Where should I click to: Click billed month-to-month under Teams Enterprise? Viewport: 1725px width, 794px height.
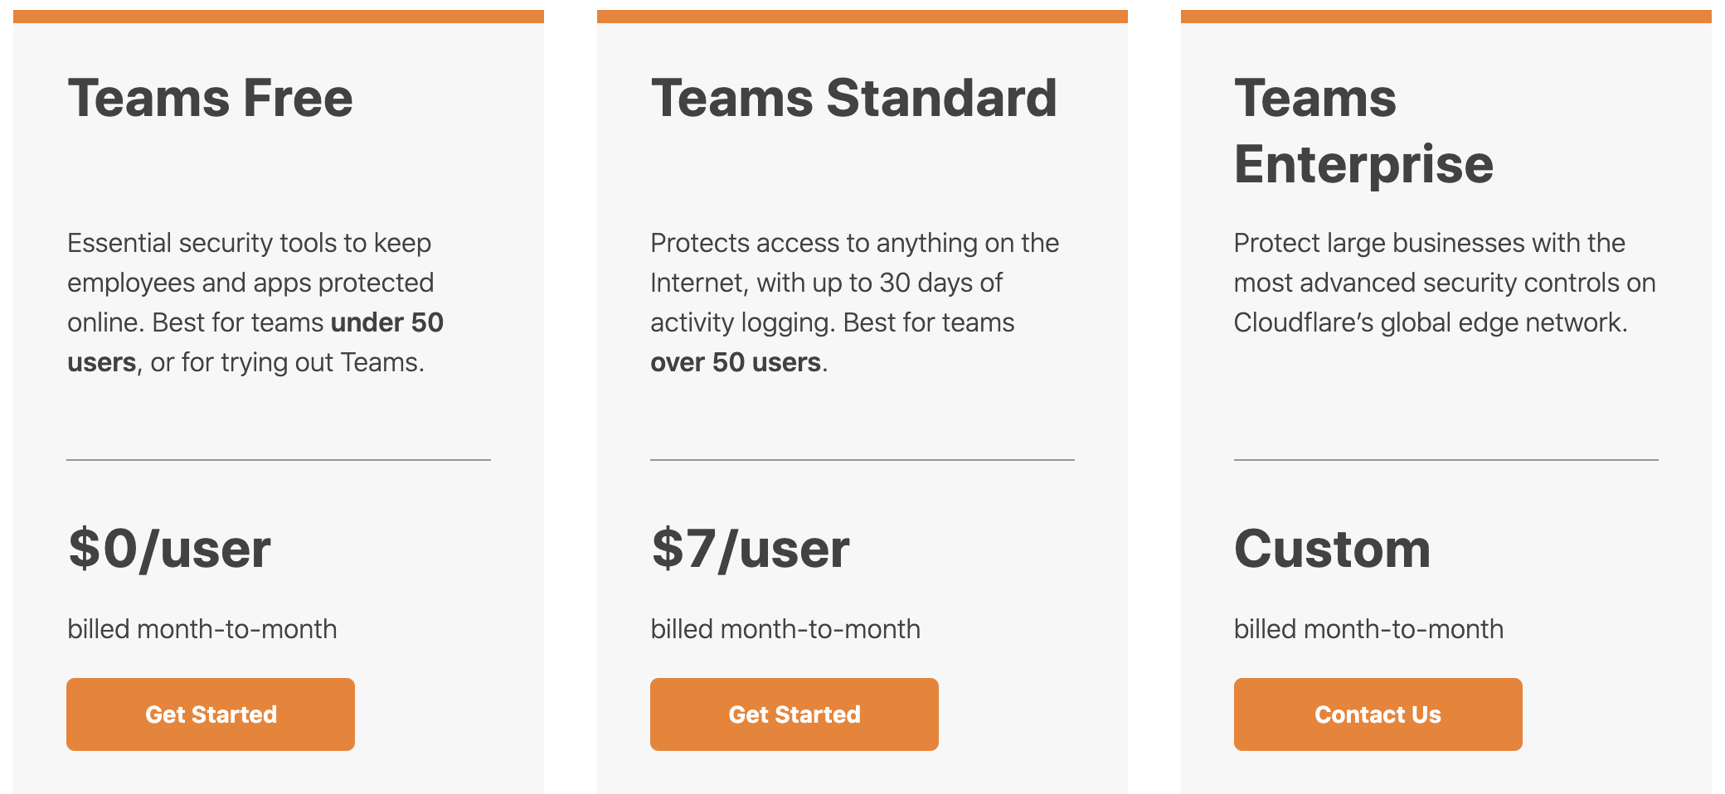coord(1368,629)
